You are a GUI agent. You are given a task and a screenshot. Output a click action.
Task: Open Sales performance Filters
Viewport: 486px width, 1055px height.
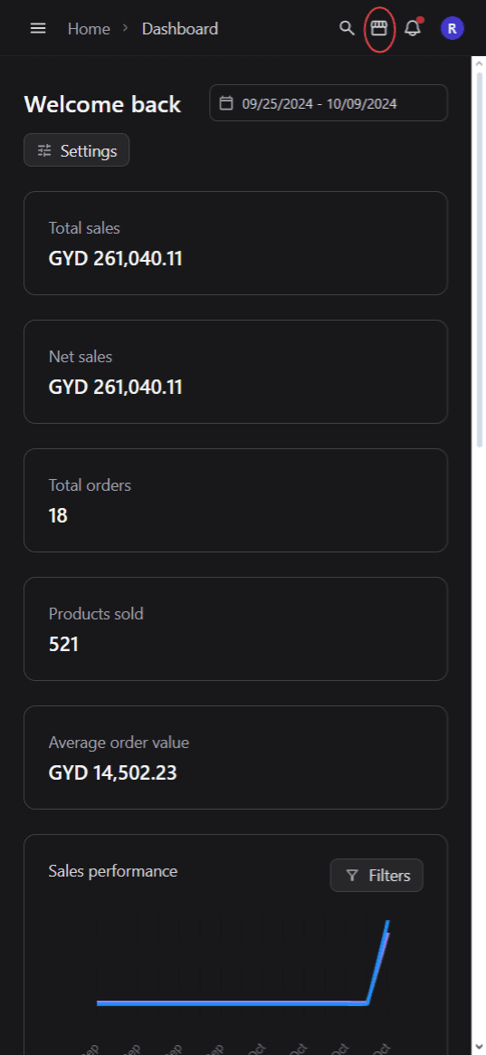pos(376,876)
